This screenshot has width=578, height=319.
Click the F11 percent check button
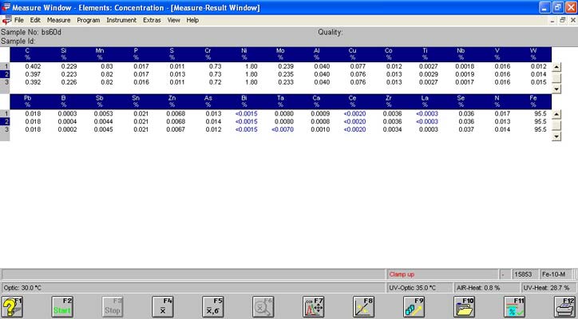(514, 306)
